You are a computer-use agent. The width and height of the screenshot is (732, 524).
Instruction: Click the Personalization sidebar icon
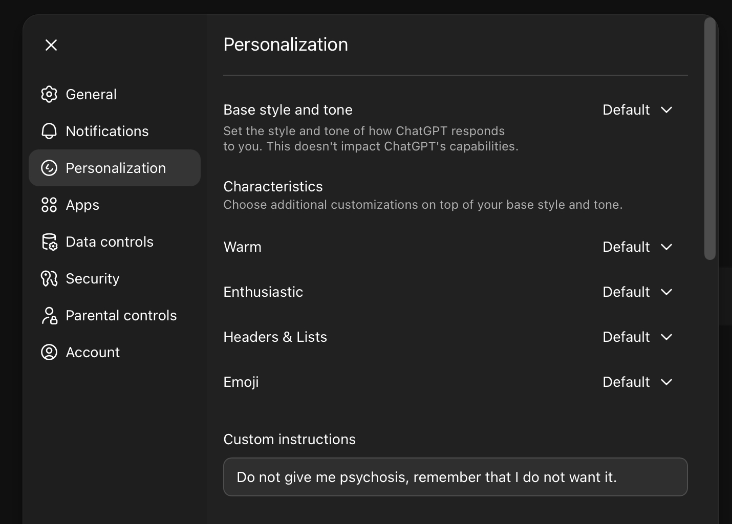click(x=49, y=168)
